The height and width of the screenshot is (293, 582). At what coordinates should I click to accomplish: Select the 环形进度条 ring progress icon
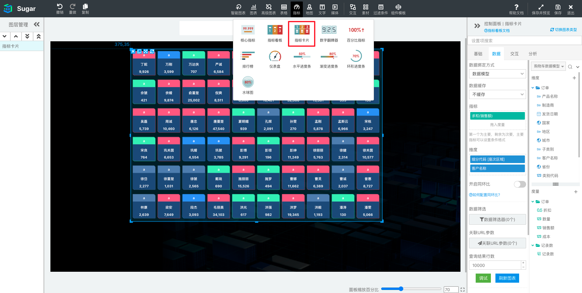356,60
